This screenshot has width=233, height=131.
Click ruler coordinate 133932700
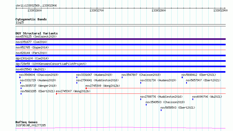tap(97, 10)
